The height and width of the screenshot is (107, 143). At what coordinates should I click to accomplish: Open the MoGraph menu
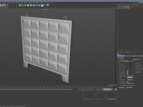click(x=4, y=2)
